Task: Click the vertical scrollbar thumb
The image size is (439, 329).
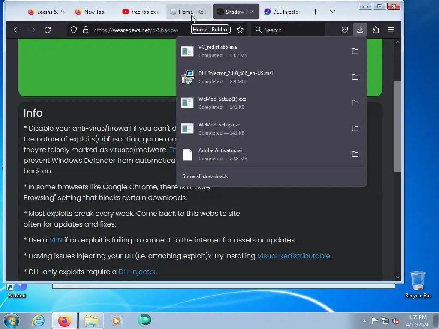Action: (397, 126)
